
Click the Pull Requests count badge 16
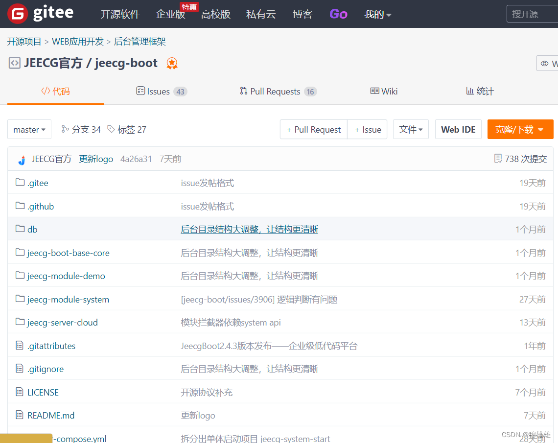(x=310, y=92)
